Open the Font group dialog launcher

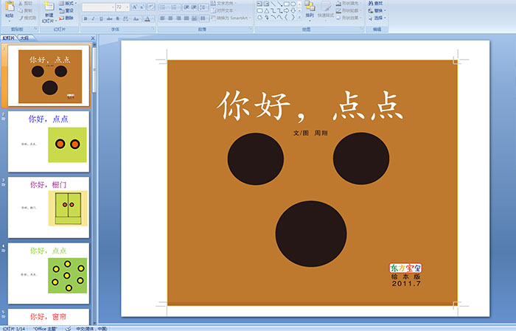click(x=153, y=29)
